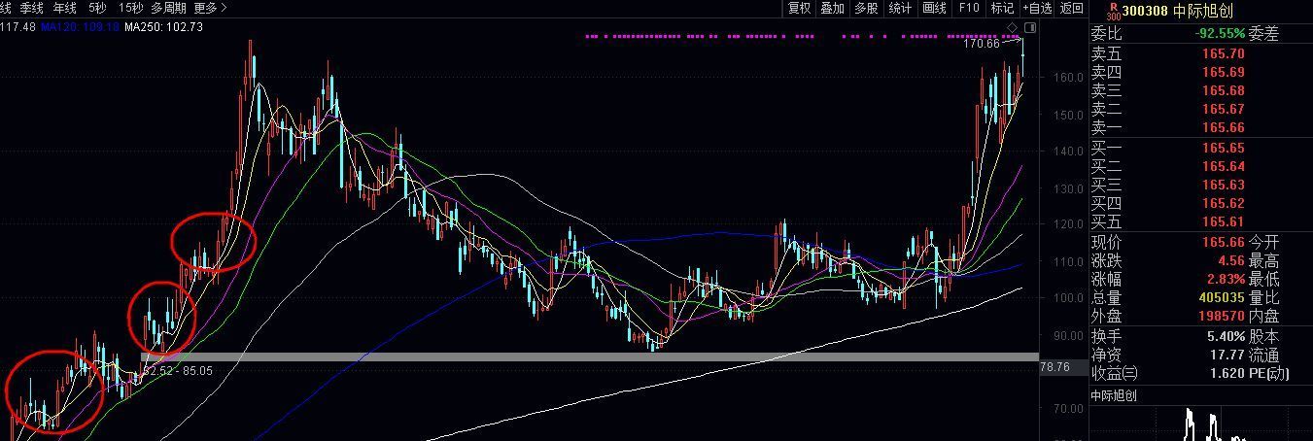Open the 多周期 multi-period view
The height and width of the screenshot is (441, 1313).
pos(168,8)
